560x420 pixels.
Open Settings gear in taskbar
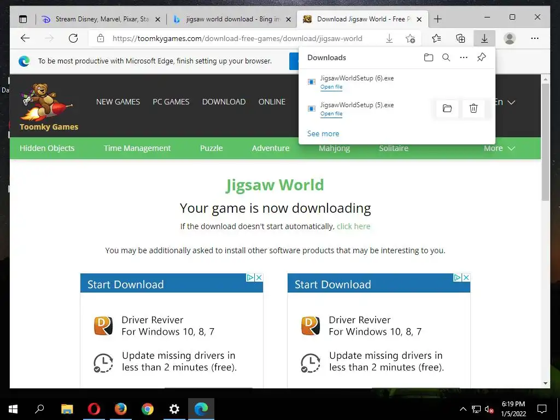(174, 409)
